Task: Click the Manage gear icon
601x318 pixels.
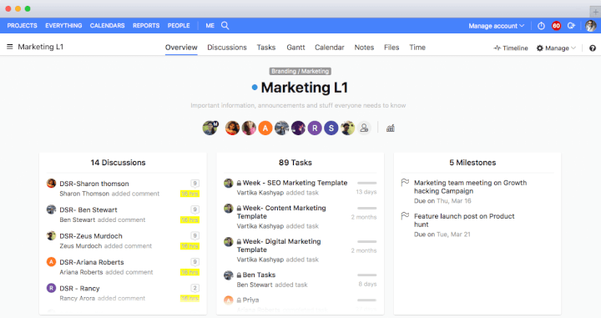Action: pyautogui.click(x=540, y=48)
